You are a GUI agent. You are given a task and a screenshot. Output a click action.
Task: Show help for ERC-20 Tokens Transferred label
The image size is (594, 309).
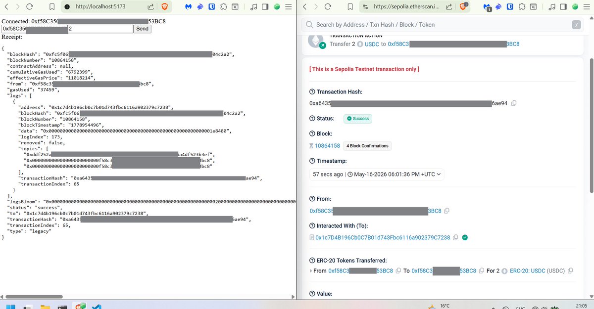(312, 261)
